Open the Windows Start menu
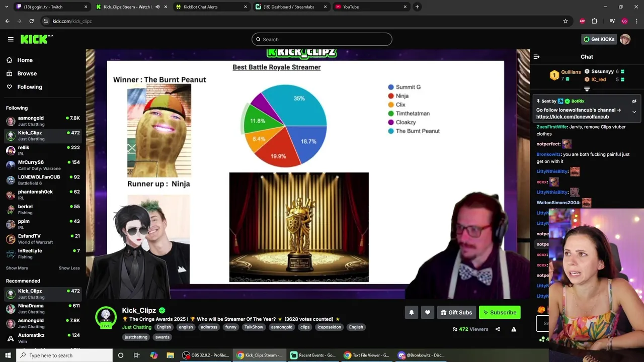The image size is (644, 362). pyautogui.click(x=8, y=355)
